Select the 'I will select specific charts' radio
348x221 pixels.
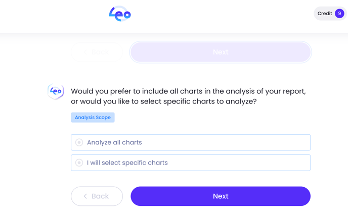click(79, 162)
